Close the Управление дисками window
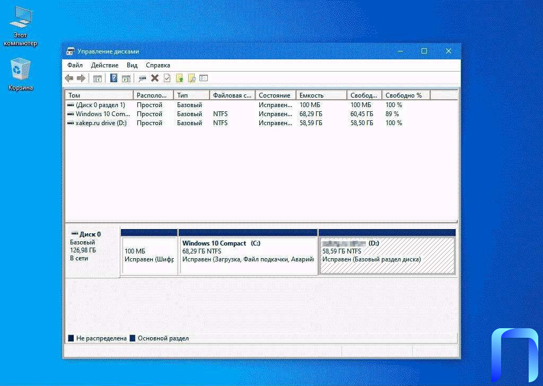 [449, 51]
